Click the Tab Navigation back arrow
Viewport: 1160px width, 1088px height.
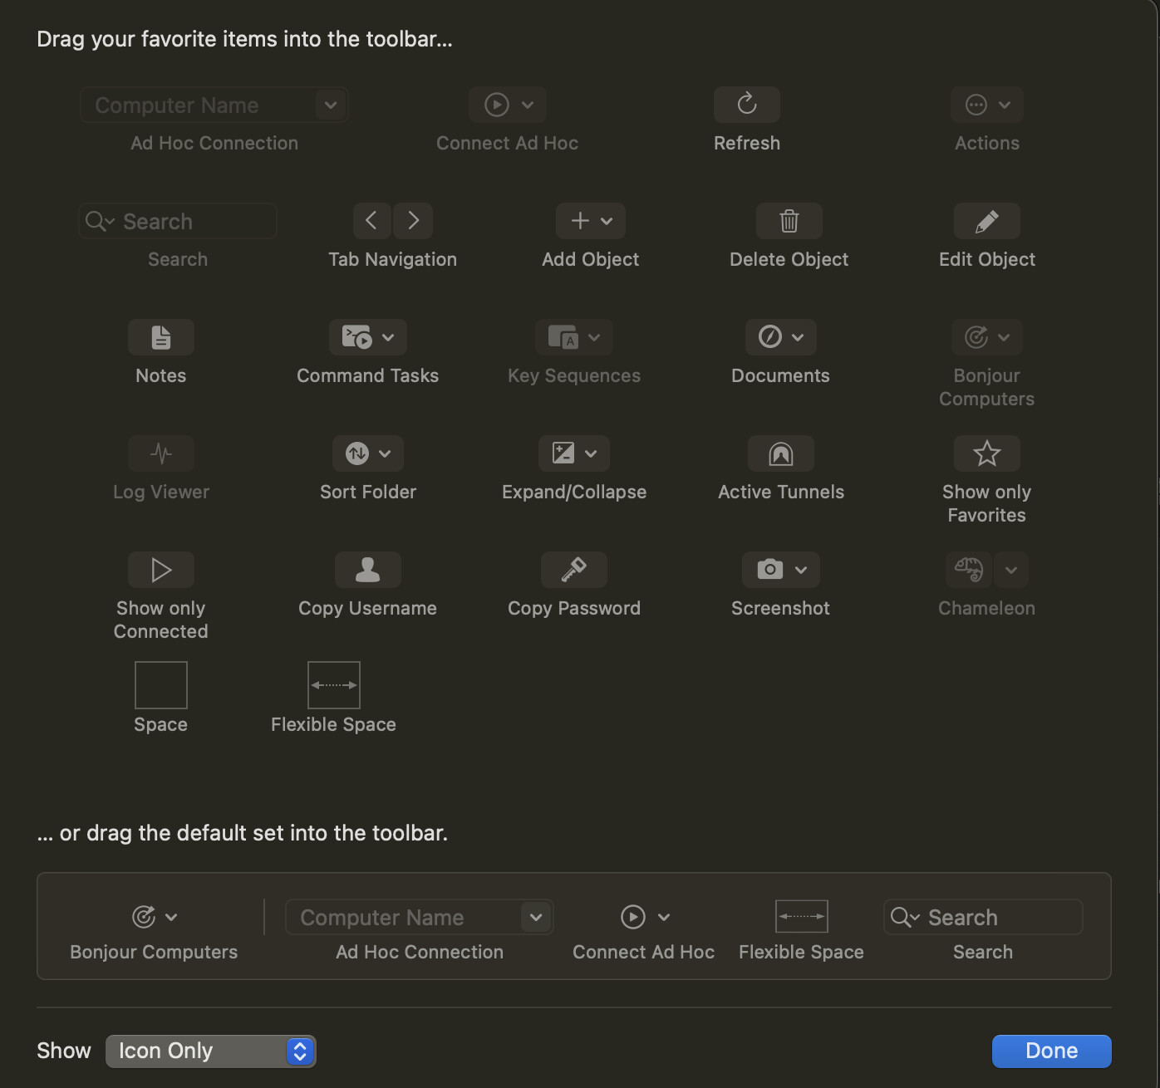pyautogui.click(x=371, y=221)
